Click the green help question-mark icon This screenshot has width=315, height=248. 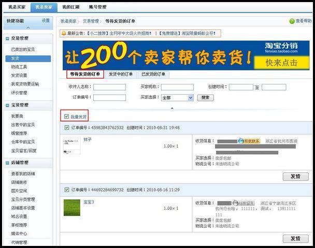(292, 21)
